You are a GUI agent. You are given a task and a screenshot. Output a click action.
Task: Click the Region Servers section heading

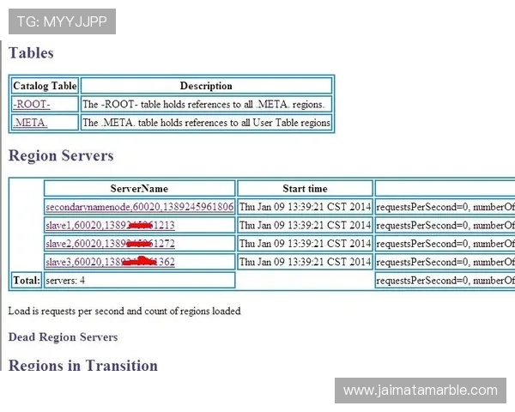coord(60,156)
